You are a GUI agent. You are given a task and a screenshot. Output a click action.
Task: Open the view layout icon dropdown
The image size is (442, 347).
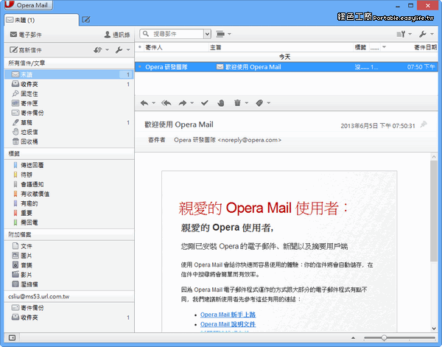click(x=223, y=34)
